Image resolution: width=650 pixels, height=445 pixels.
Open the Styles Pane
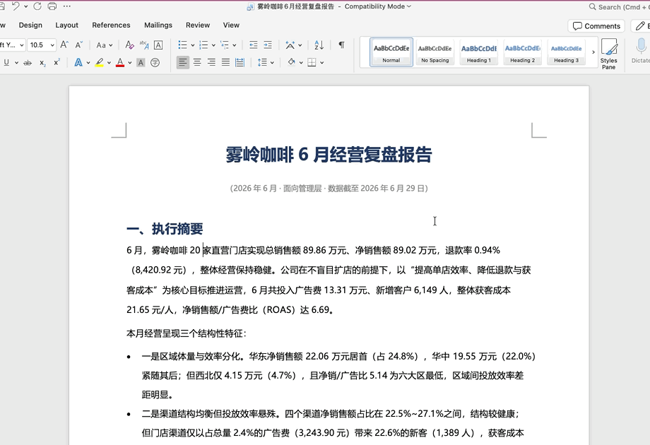pos(608,54)
